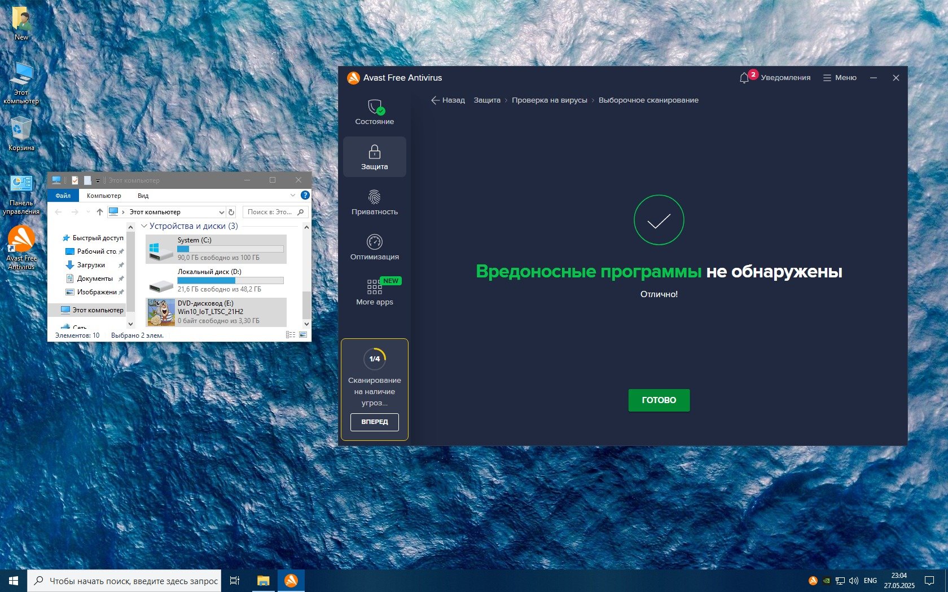Image resolution: width=948 pixels, height=592 pixels.
Task: Click the navigation pane scroll-down arrow
Action: click(131, 324)
